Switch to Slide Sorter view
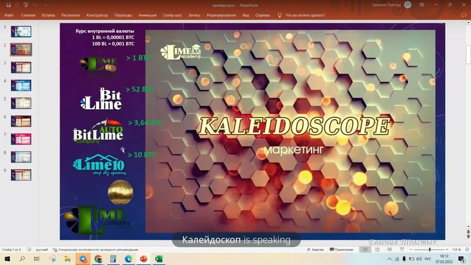 pyautogui.click(x=376, y=250)
